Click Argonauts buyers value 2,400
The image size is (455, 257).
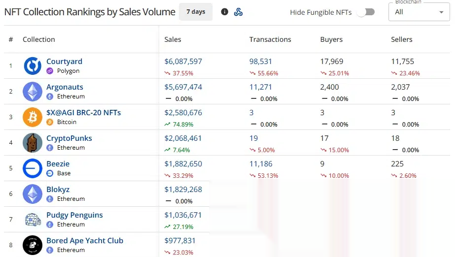330,87
